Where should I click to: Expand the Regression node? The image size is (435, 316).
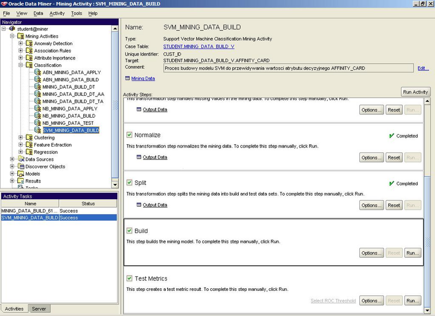pos(21,152)
